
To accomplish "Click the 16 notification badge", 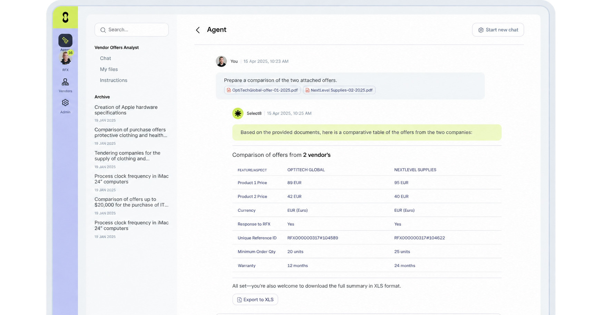I will 70,53.
